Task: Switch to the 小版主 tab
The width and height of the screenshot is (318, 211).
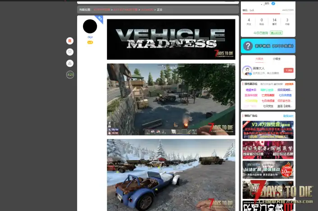Action: [277, 59]
